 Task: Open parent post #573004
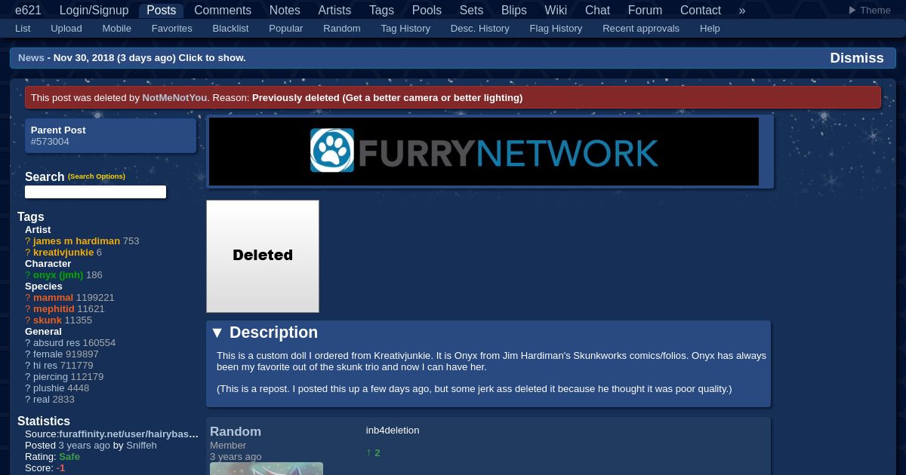pyautogui.click(x=50, y=142)
